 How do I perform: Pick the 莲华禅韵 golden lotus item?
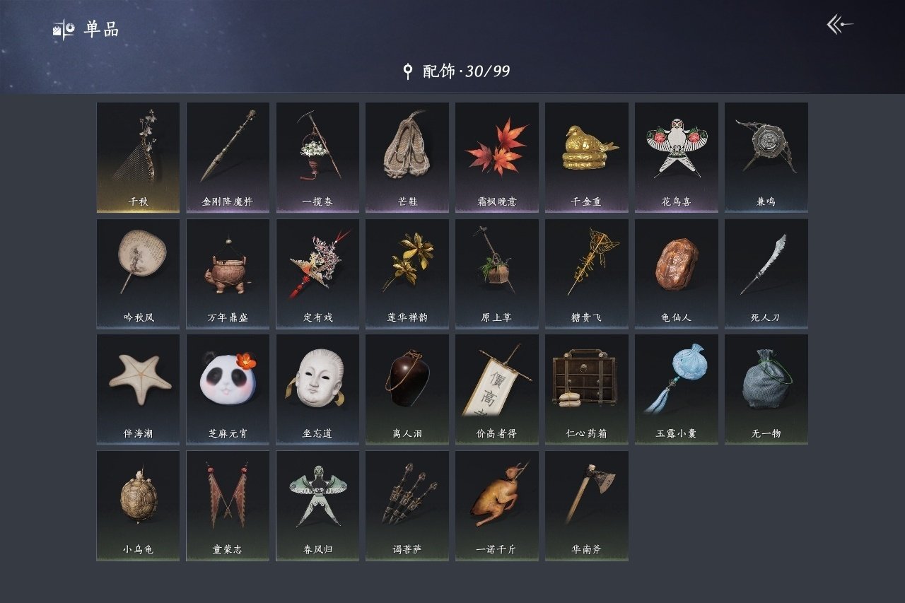[407, 274]
